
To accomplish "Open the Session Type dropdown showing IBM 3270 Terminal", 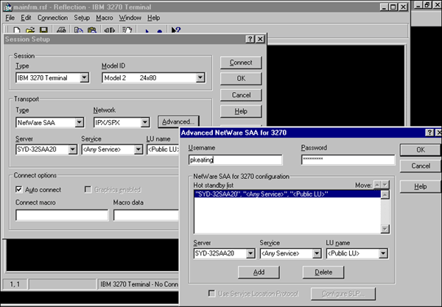I will coord(84,77).
